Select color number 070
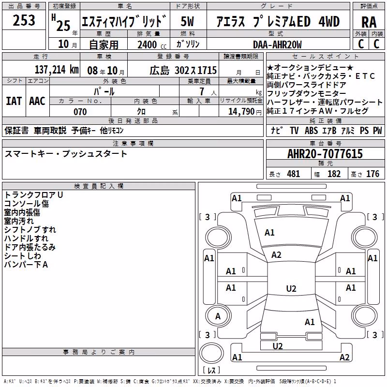 (80, 112)
